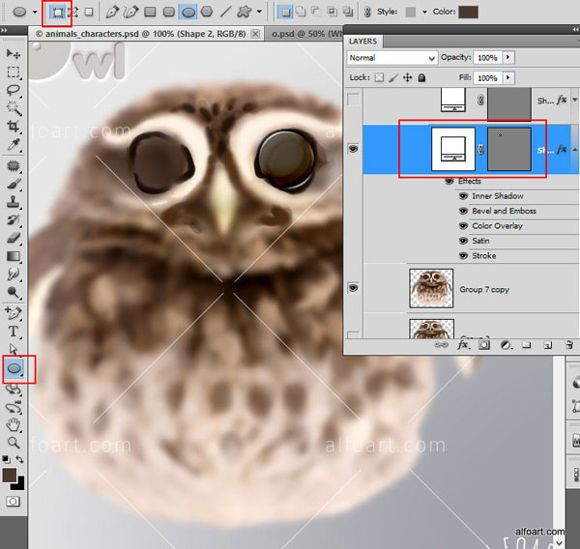Pick Line shape in options bar
580x549 pixels.
point(225,13)
